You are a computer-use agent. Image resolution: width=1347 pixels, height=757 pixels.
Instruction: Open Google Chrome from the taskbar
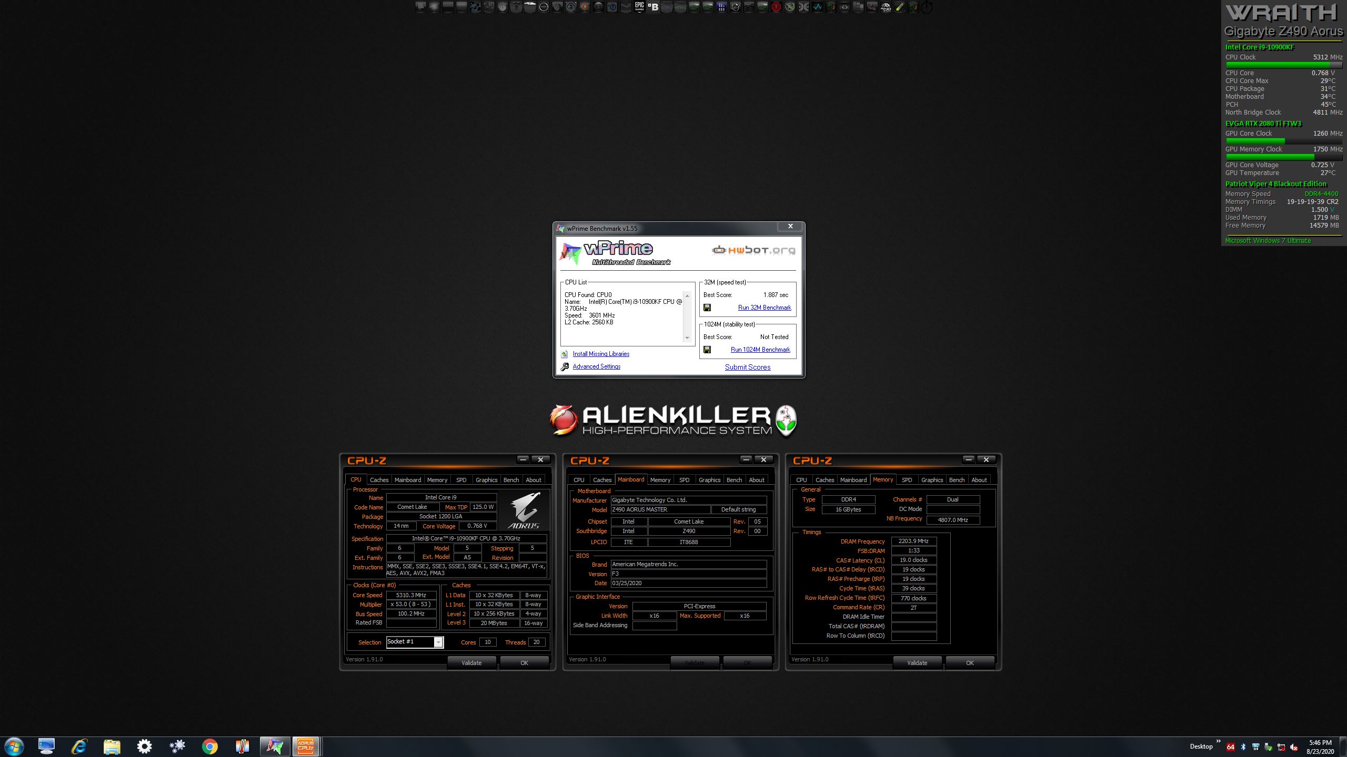[x=209, y=746]
